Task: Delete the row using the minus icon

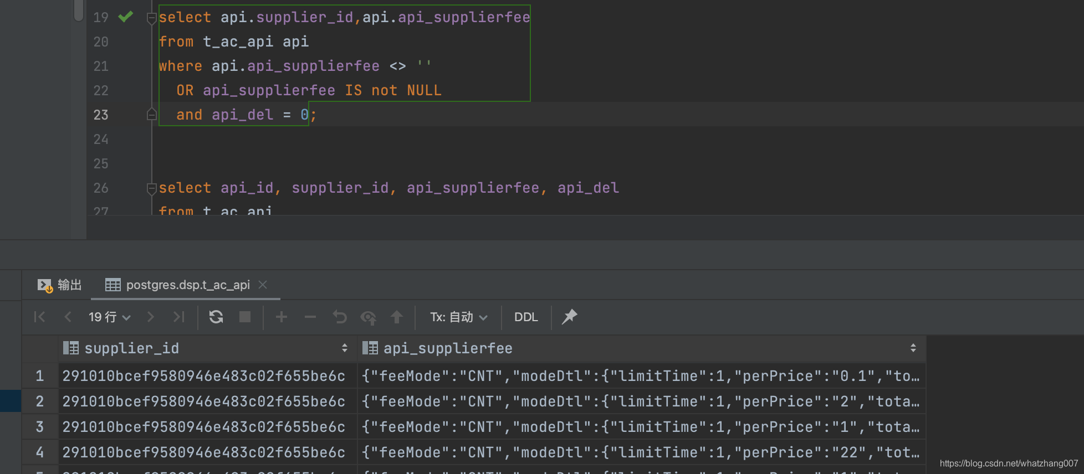Action: (x=310, y=317)
